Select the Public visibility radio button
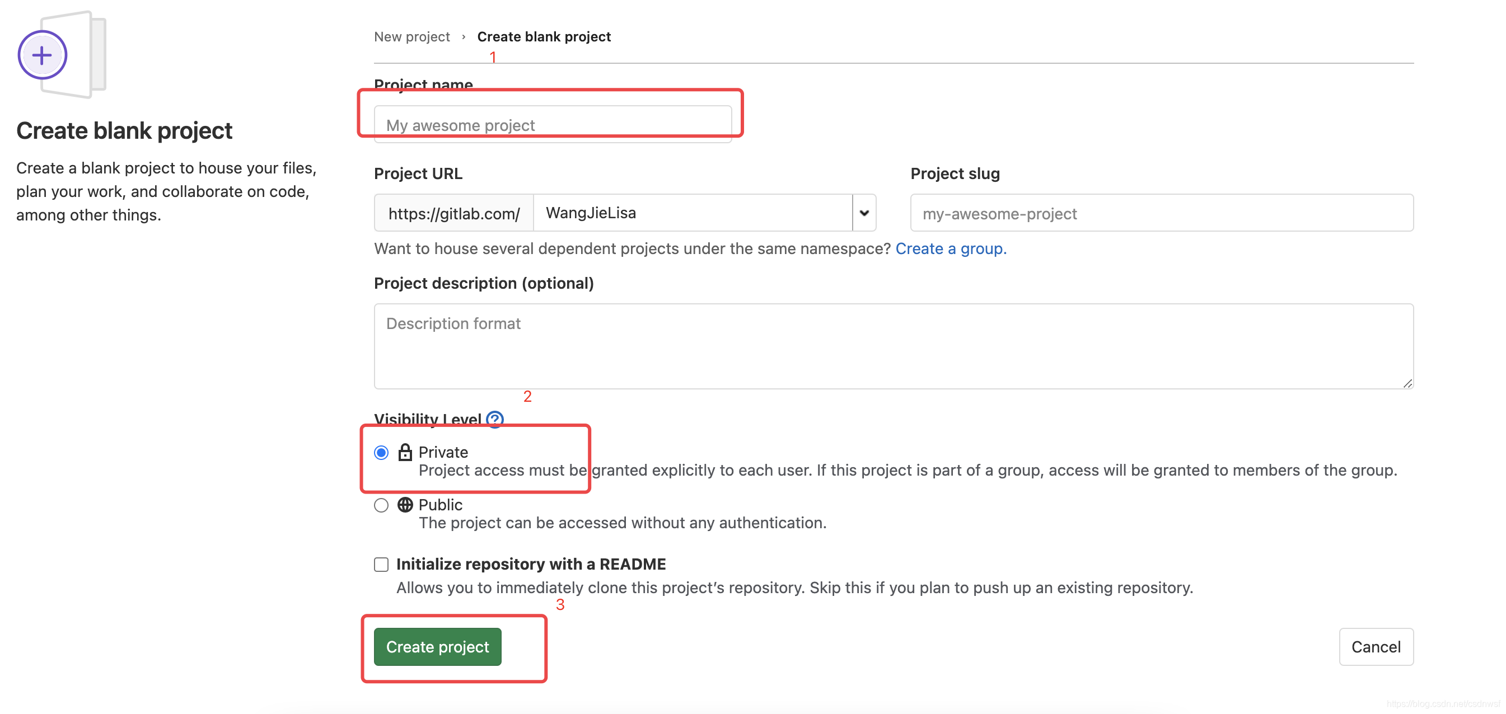The width and height of the screenshot is (1506, 714). 381,505
